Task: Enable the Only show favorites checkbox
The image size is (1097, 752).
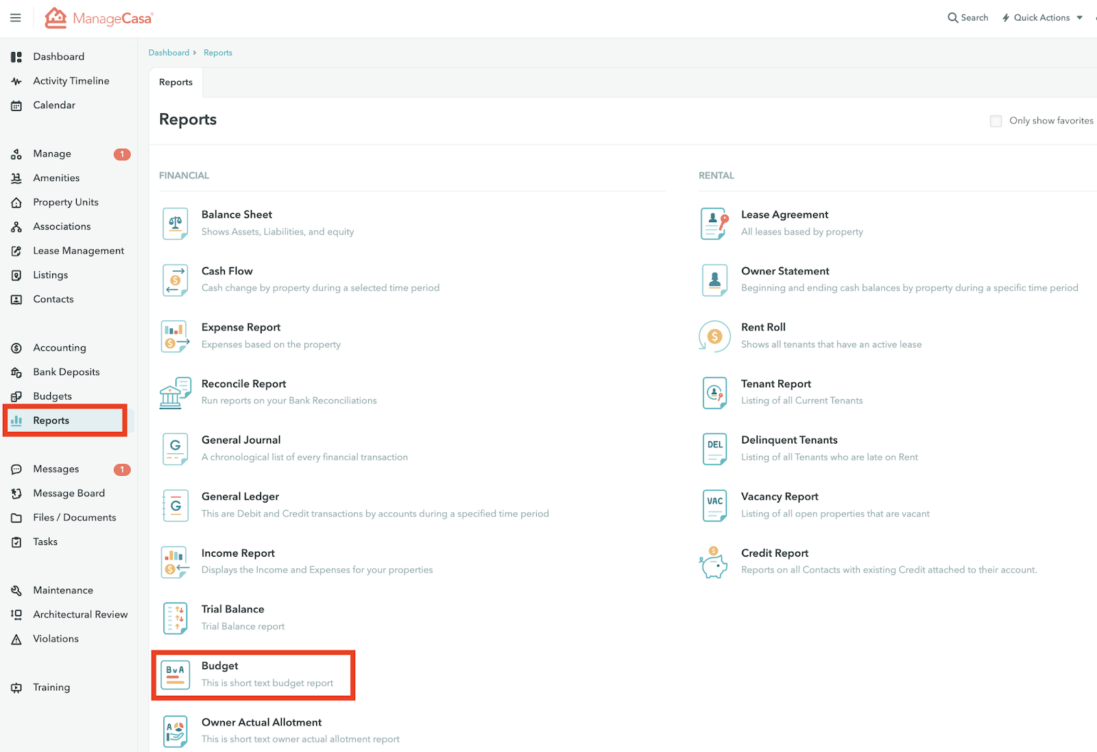Action: tap(996, 121)
